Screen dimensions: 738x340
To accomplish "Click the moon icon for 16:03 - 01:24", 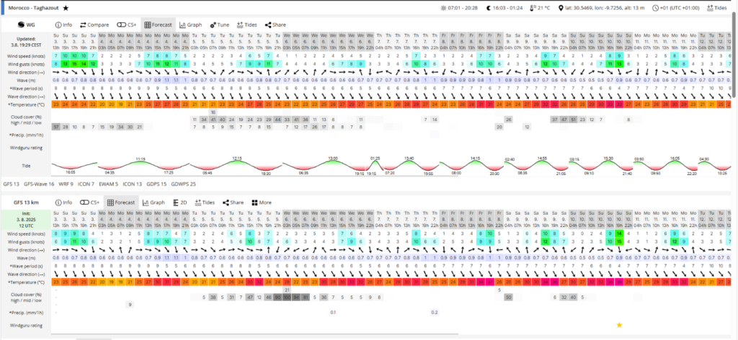I will (489, 8).
